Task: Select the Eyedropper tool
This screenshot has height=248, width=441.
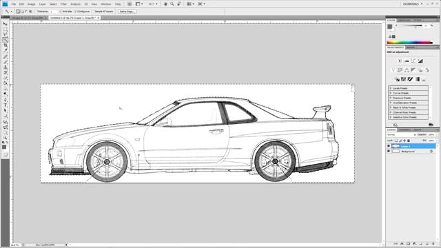Action: click(x=5, y=50)
